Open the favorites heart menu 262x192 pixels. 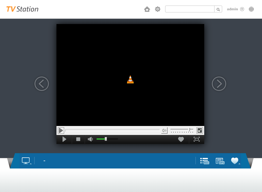click(x=235, y=161)
